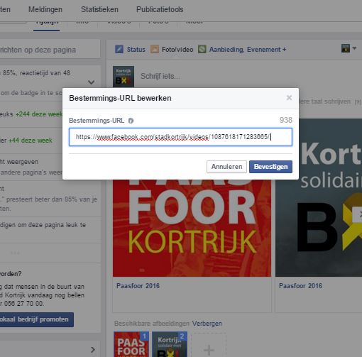Select available image thumbnail number 1

click(131, 344)
